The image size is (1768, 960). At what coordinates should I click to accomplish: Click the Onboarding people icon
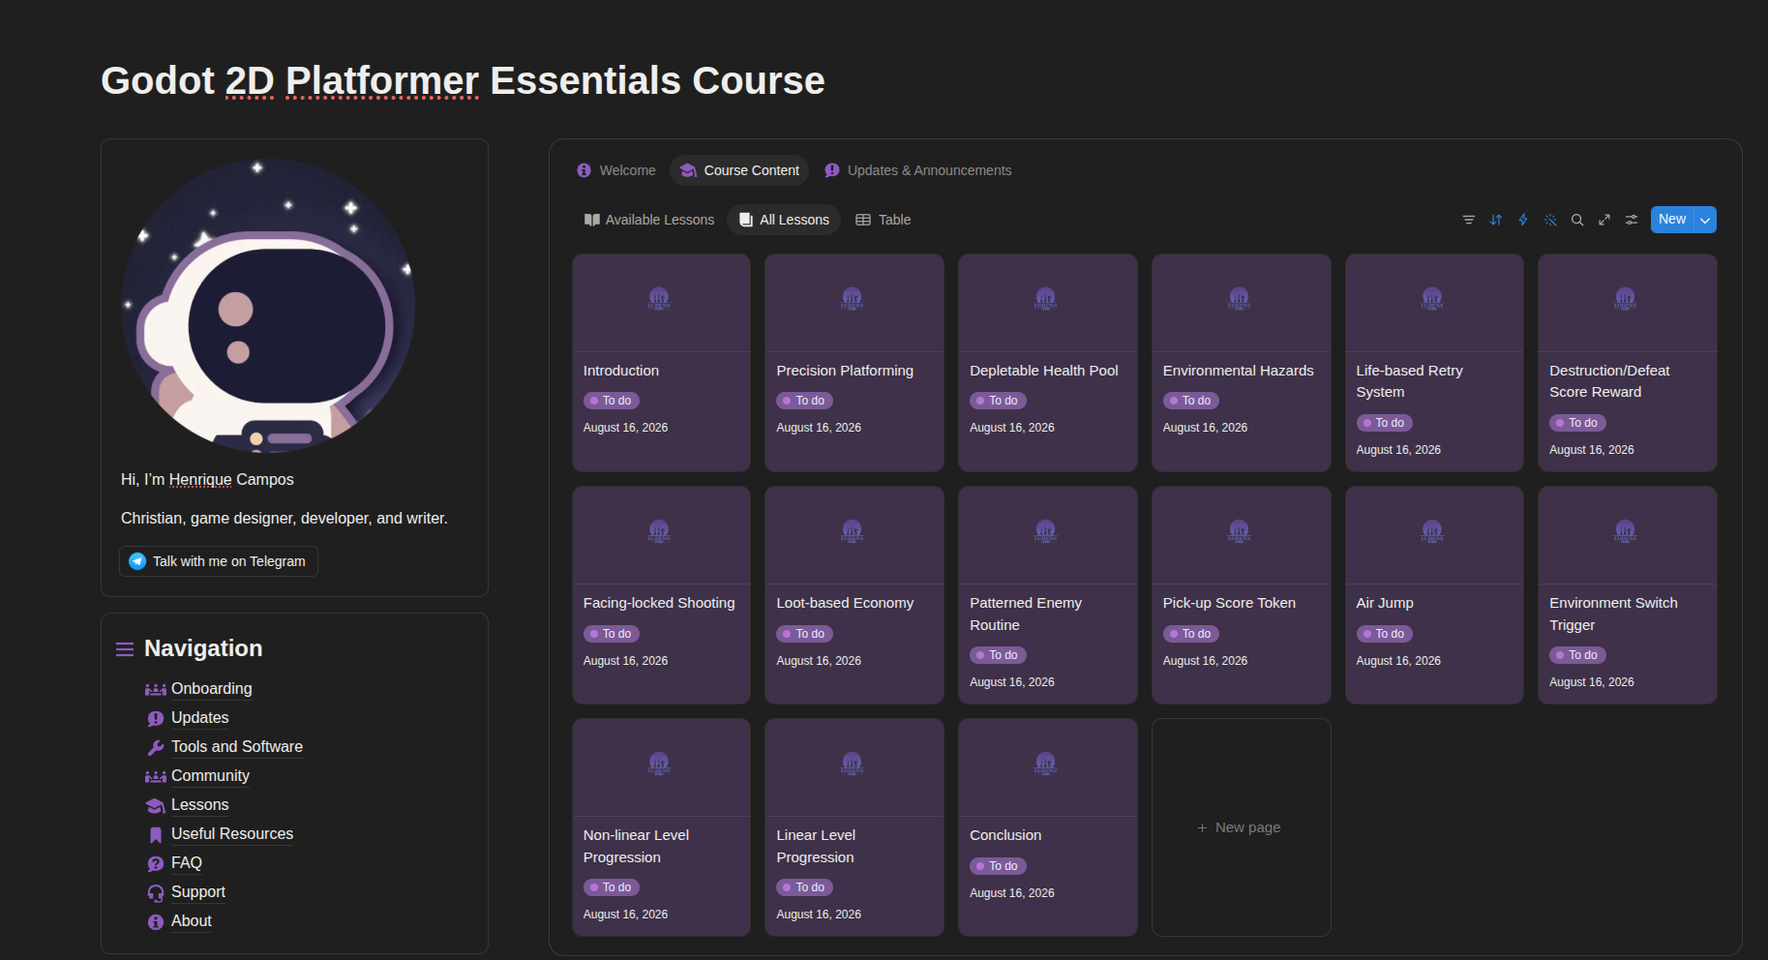[156, 689]
